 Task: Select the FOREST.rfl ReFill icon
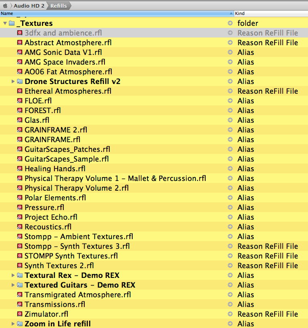coord(20,110)
